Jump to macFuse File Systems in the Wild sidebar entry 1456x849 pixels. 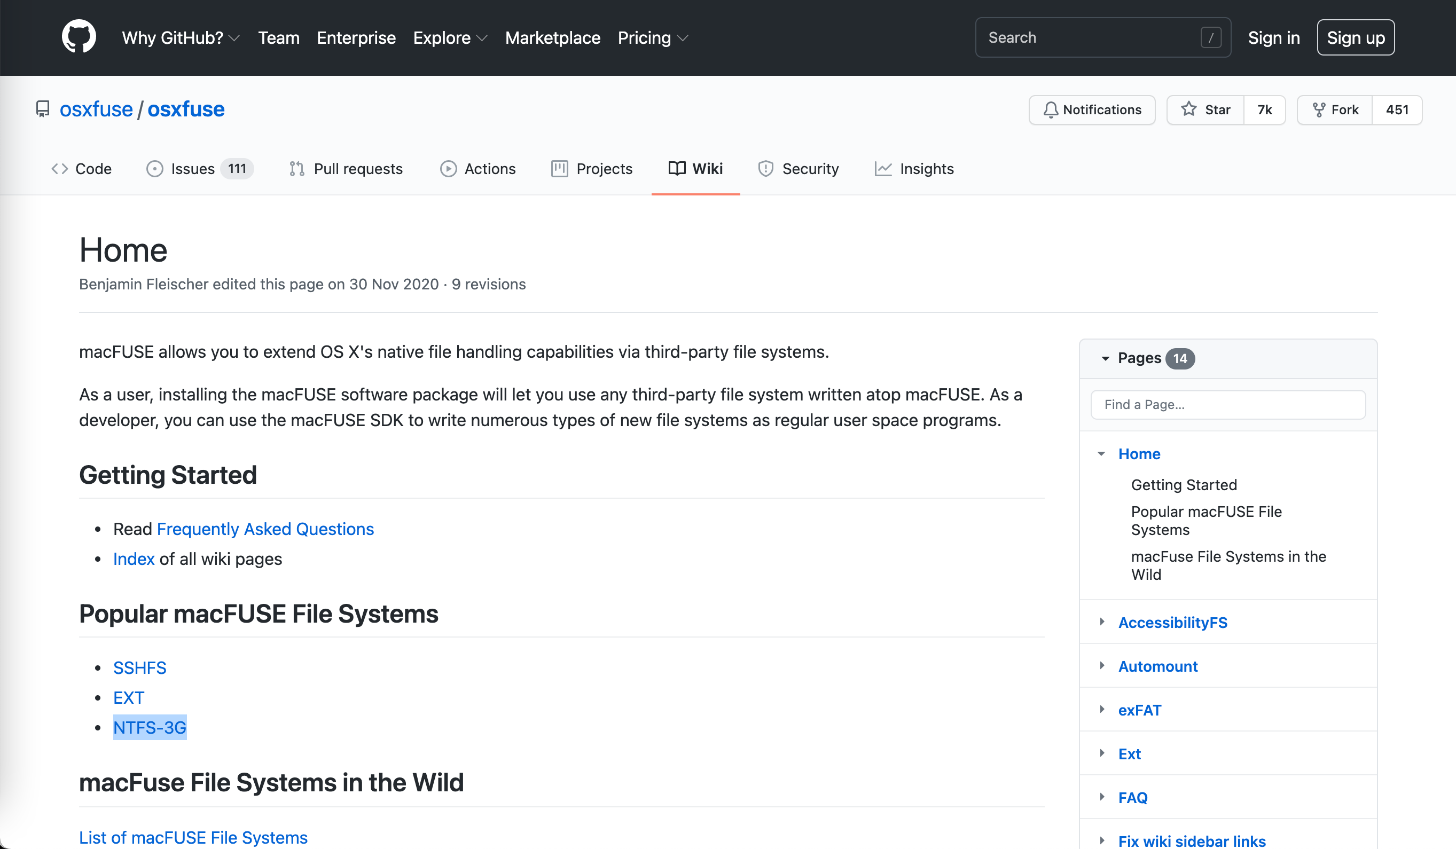pyautogui.click(x=1228, y=565)
